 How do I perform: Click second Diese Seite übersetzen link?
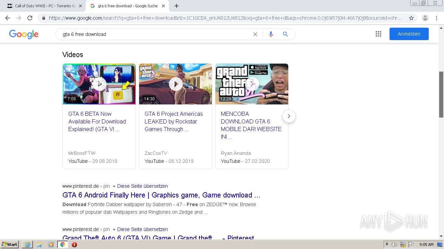[x=143, y=229]
